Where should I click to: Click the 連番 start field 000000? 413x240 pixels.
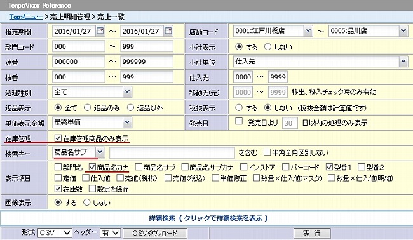(79, 62)
